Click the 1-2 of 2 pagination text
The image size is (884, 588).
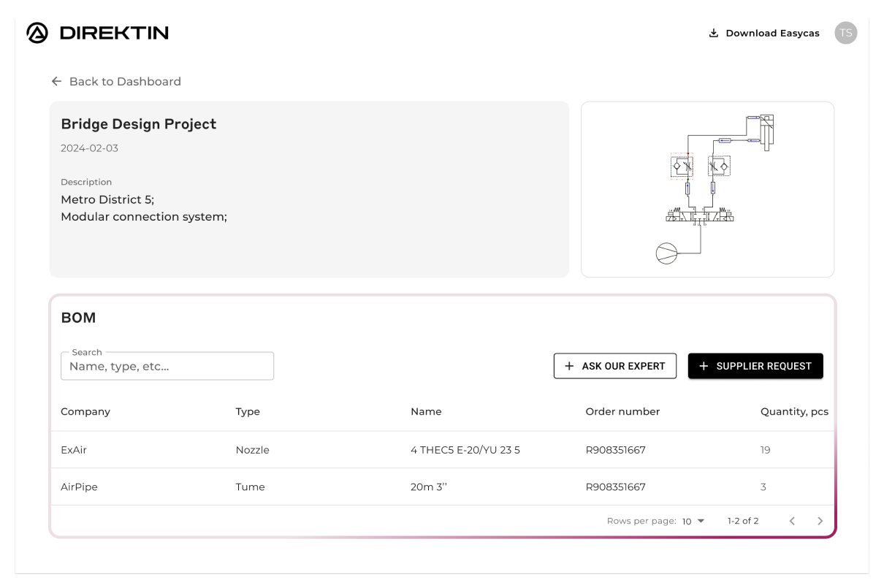click(742, 522)
